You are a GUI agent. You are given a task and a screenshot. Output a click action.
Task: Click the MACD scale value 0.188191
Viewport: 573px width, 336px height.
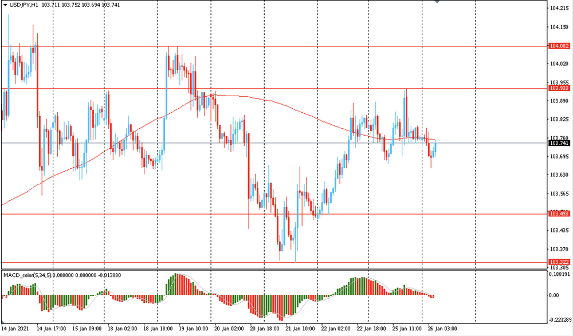point(560,274)
